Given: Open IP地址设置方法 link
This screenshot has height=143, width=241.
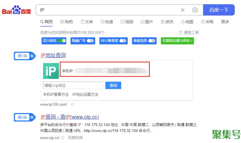Looking at the screenshot, I should pyautogui.click(x=85, y=95).
